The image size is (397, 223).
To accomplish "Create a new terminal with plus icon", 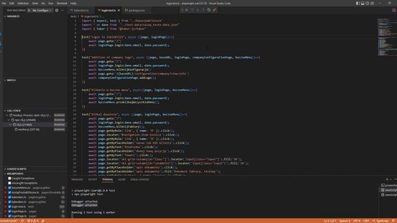I will pyautogui.click(x=387, y=179).
